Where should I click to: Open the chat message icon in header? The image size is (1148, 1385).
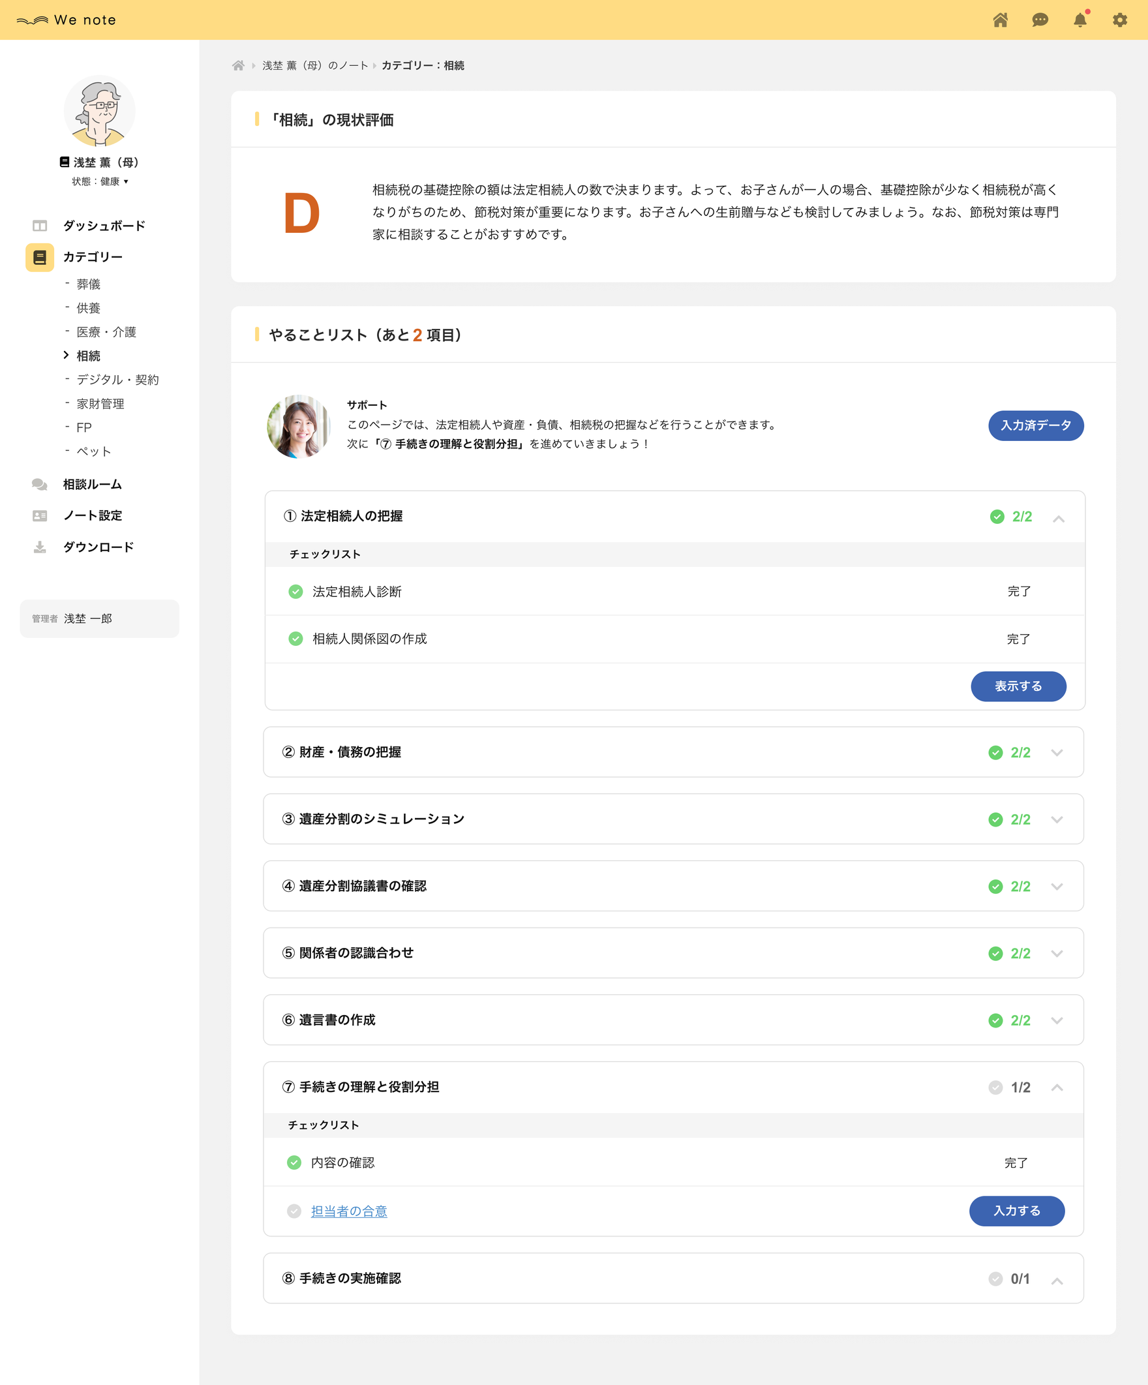click(x=1040, y=20)
